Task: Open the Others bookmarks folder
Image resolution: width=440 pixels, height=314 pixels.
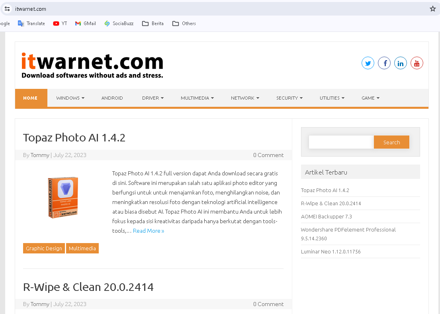Action: point(184,24)
